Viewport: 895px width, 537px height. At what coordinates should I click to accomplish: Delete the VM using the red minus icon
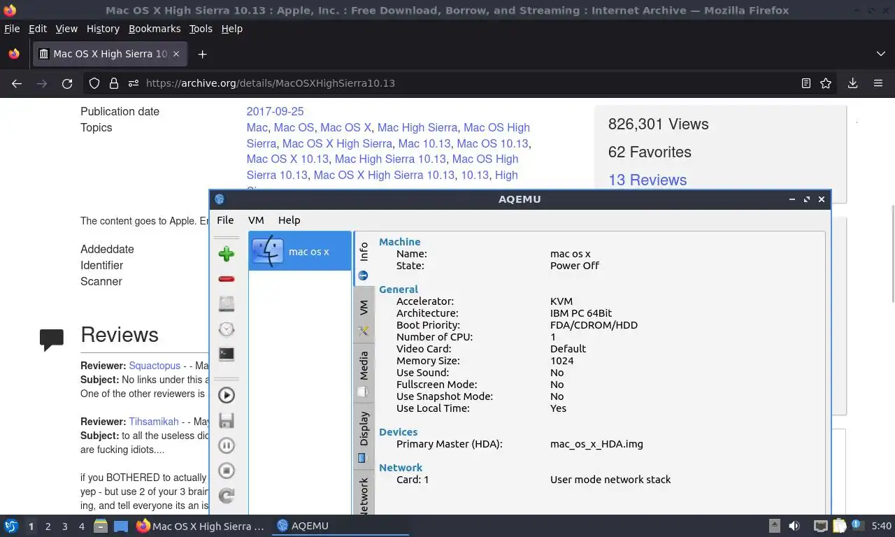click(x=226, y=279)
